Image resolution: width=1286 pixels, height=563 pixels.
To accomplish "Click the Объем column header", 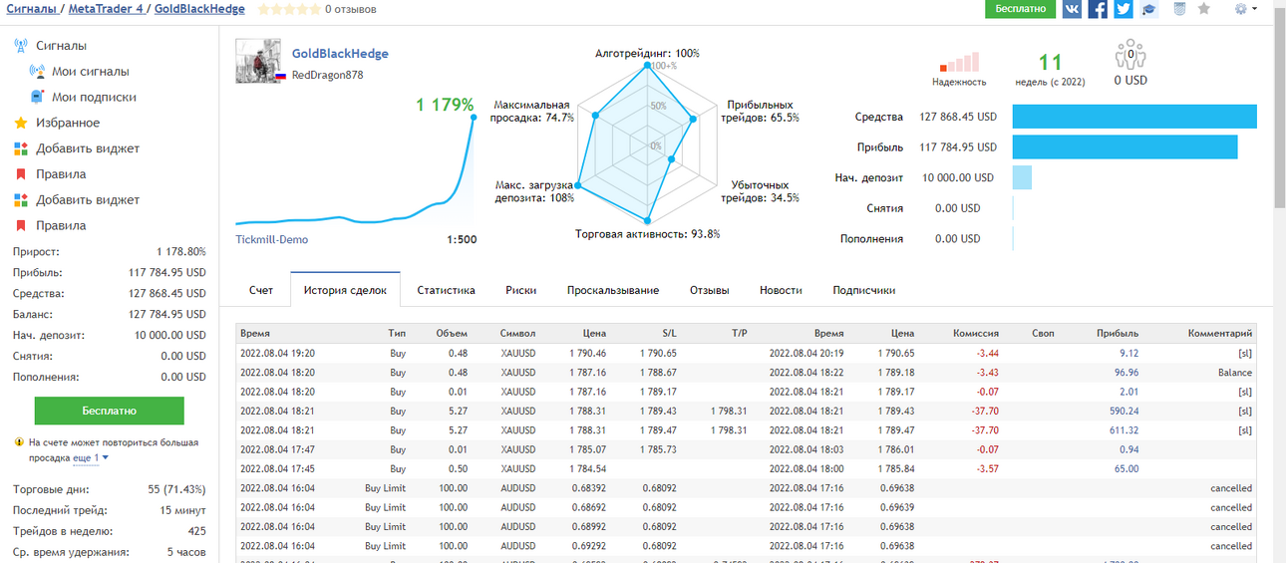I will (x=452, y=334).
